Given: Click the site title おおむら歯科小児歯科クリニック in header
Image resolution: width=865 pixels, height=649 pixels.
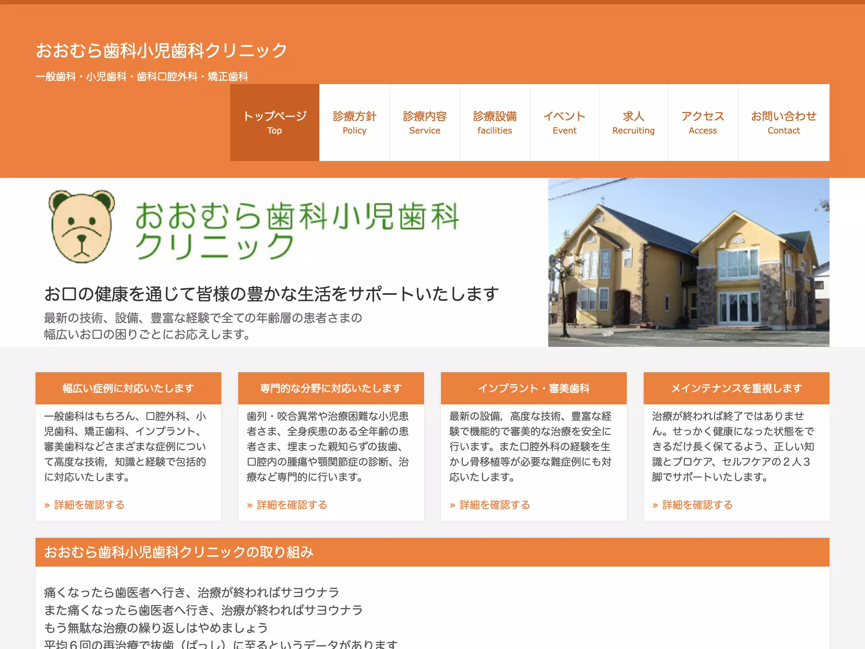Looking at the screenshot, I should (x=161, y=50).
